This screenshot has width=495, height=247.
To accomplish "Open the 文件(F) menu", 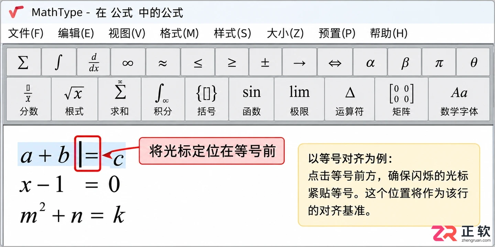I will 26,33.
